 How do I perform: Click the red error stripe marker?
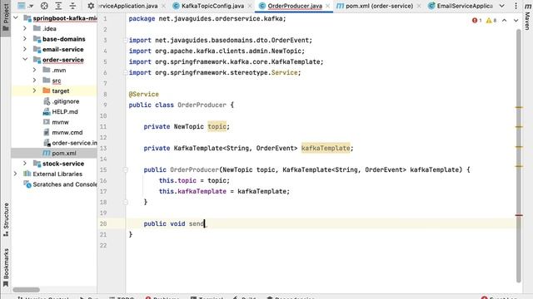(519, 215)
